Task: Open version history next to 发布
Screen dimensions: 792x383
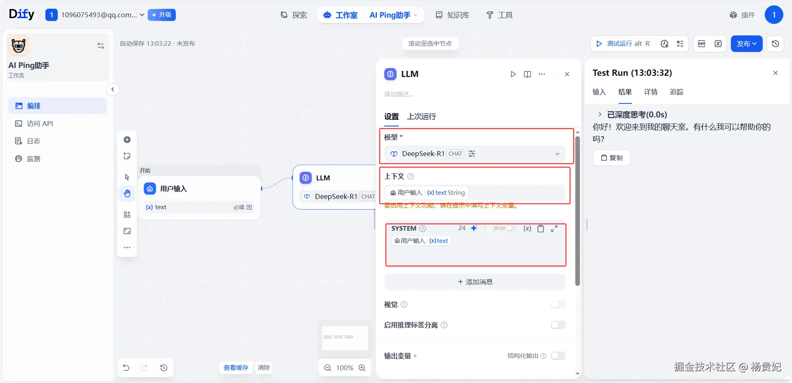Action: tap(775, 44)
